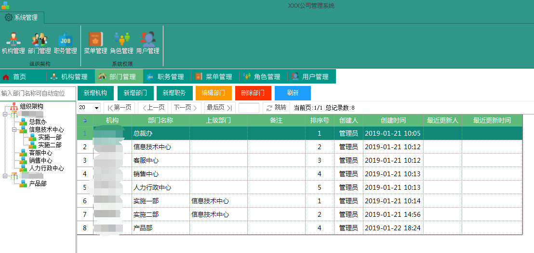Go to 最后页 in pagination
The image size is (534, 253).
(220, 108)
